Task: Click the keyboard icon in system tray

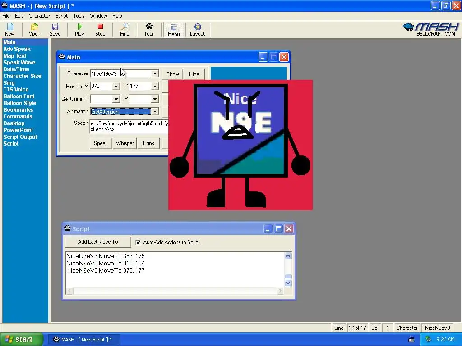Action: [x=411, y=340]
